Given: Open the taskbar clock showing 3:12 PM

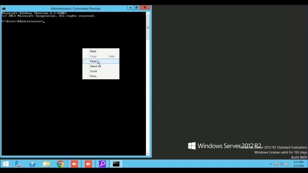Looking at the screenshot, I should pos(298,164).
